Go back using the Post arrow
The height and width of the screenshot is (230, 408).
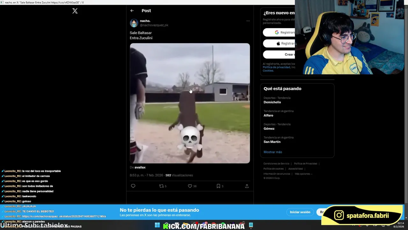(132, 11)
